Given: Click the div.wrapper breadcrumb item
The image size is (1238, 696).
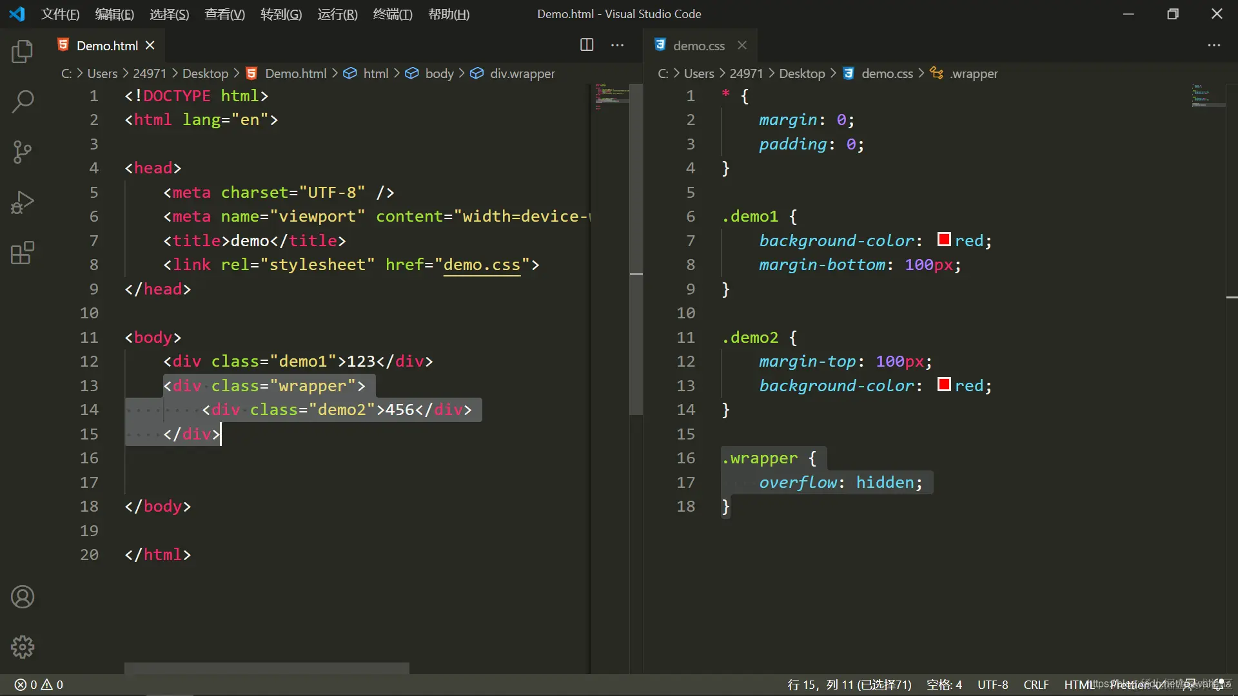Looking at the screenshot, I should pyautogui.click(x=522, y=73).
